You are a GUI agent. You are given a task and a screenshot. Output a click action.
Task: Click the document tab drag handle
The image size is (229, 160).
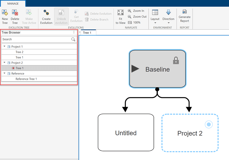(80, 32)
